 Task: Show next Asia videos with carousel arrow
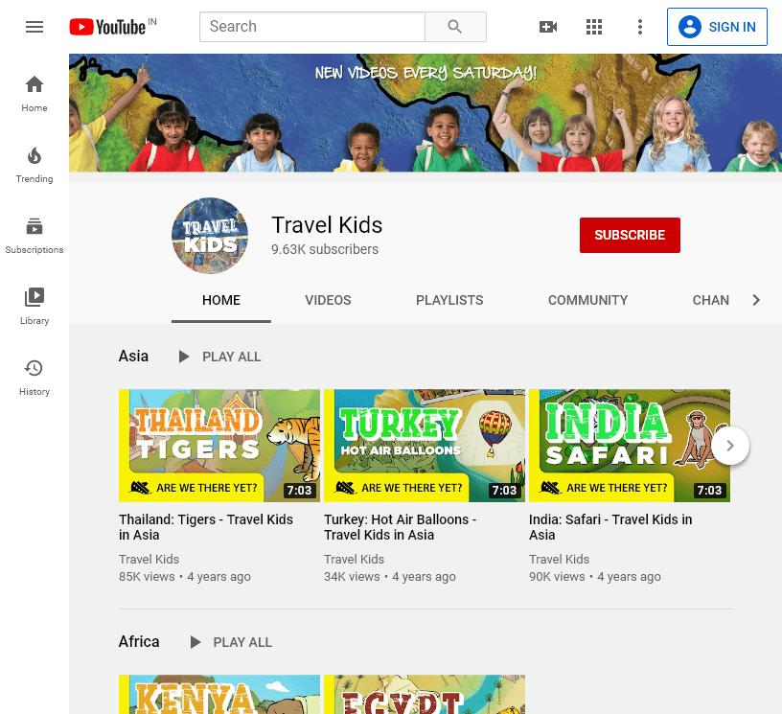(x=730, y=446)
